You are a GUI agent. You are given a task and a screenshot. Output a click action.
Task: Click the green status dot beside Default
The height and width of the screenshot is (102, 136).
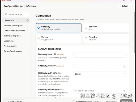(120, 6)
